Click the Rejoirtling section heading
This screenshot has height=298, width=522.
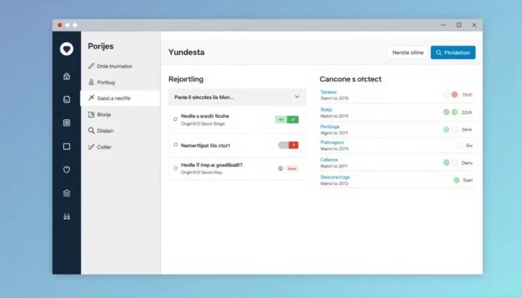tap(186, 79)
